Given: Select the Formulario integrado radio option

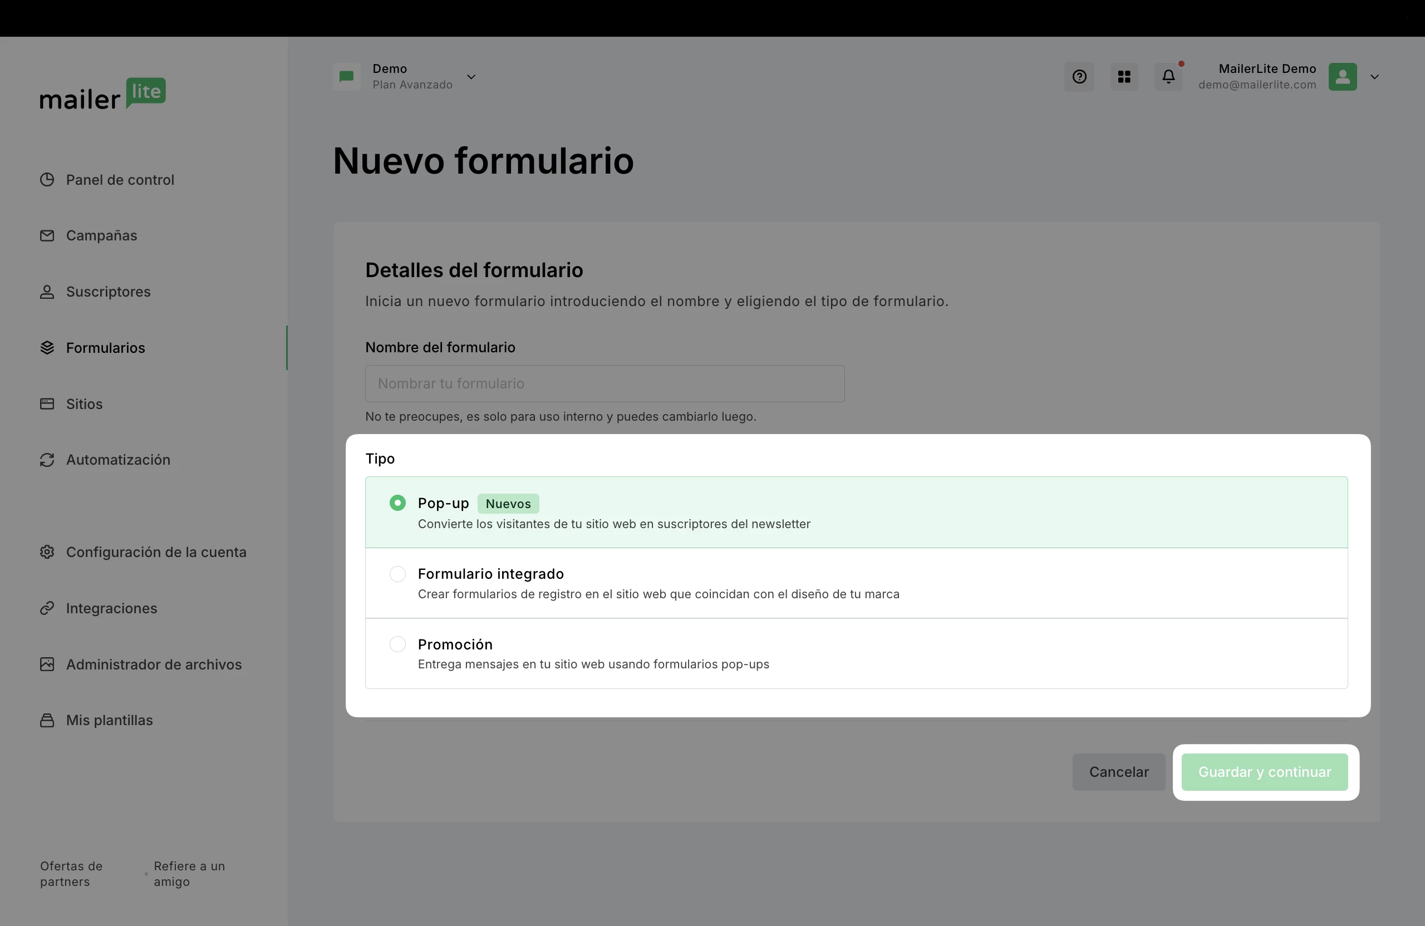Looking at the screenshot, I should point(397,574).
